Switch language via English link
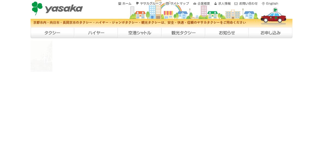 tap(272, 4)
